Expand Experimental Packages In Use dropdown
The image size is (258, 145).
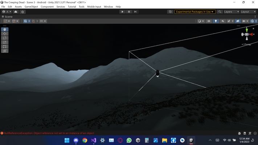(195, 12)
